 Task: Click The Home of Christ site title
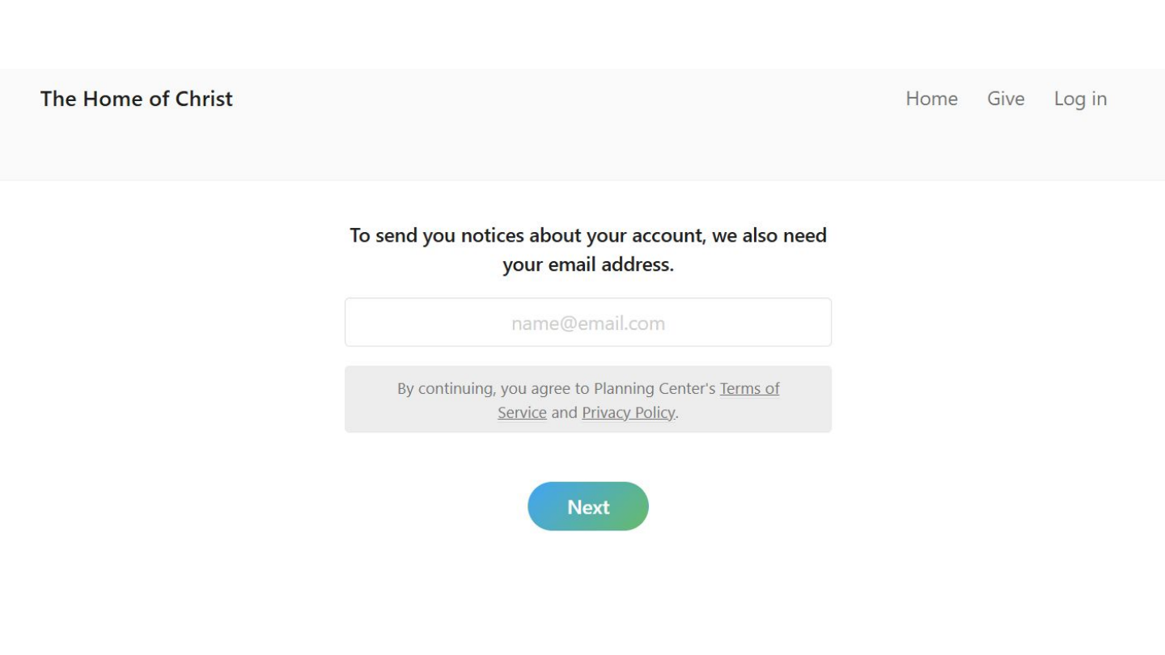(x=137, y=99)
